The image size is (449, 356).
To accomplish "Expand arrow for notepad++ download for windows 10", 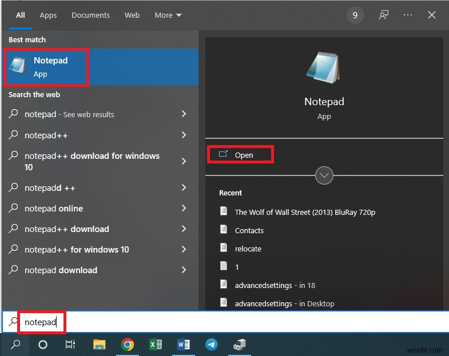I will point(184,161).
